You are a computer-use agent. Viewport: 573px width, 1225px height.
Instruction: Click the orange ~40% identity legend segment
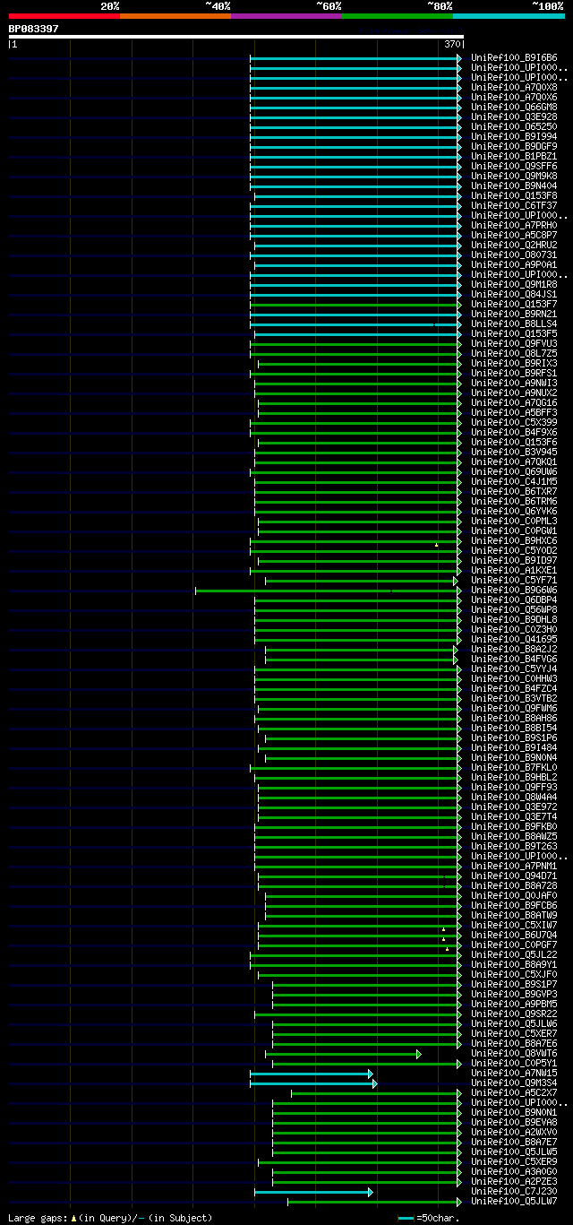(x=175, y=16)
